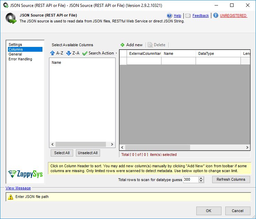The width and height of the screenshot is (256, 219).
Task: Open the View Message link
Action: pyautogui.click(x=18, y=188)
